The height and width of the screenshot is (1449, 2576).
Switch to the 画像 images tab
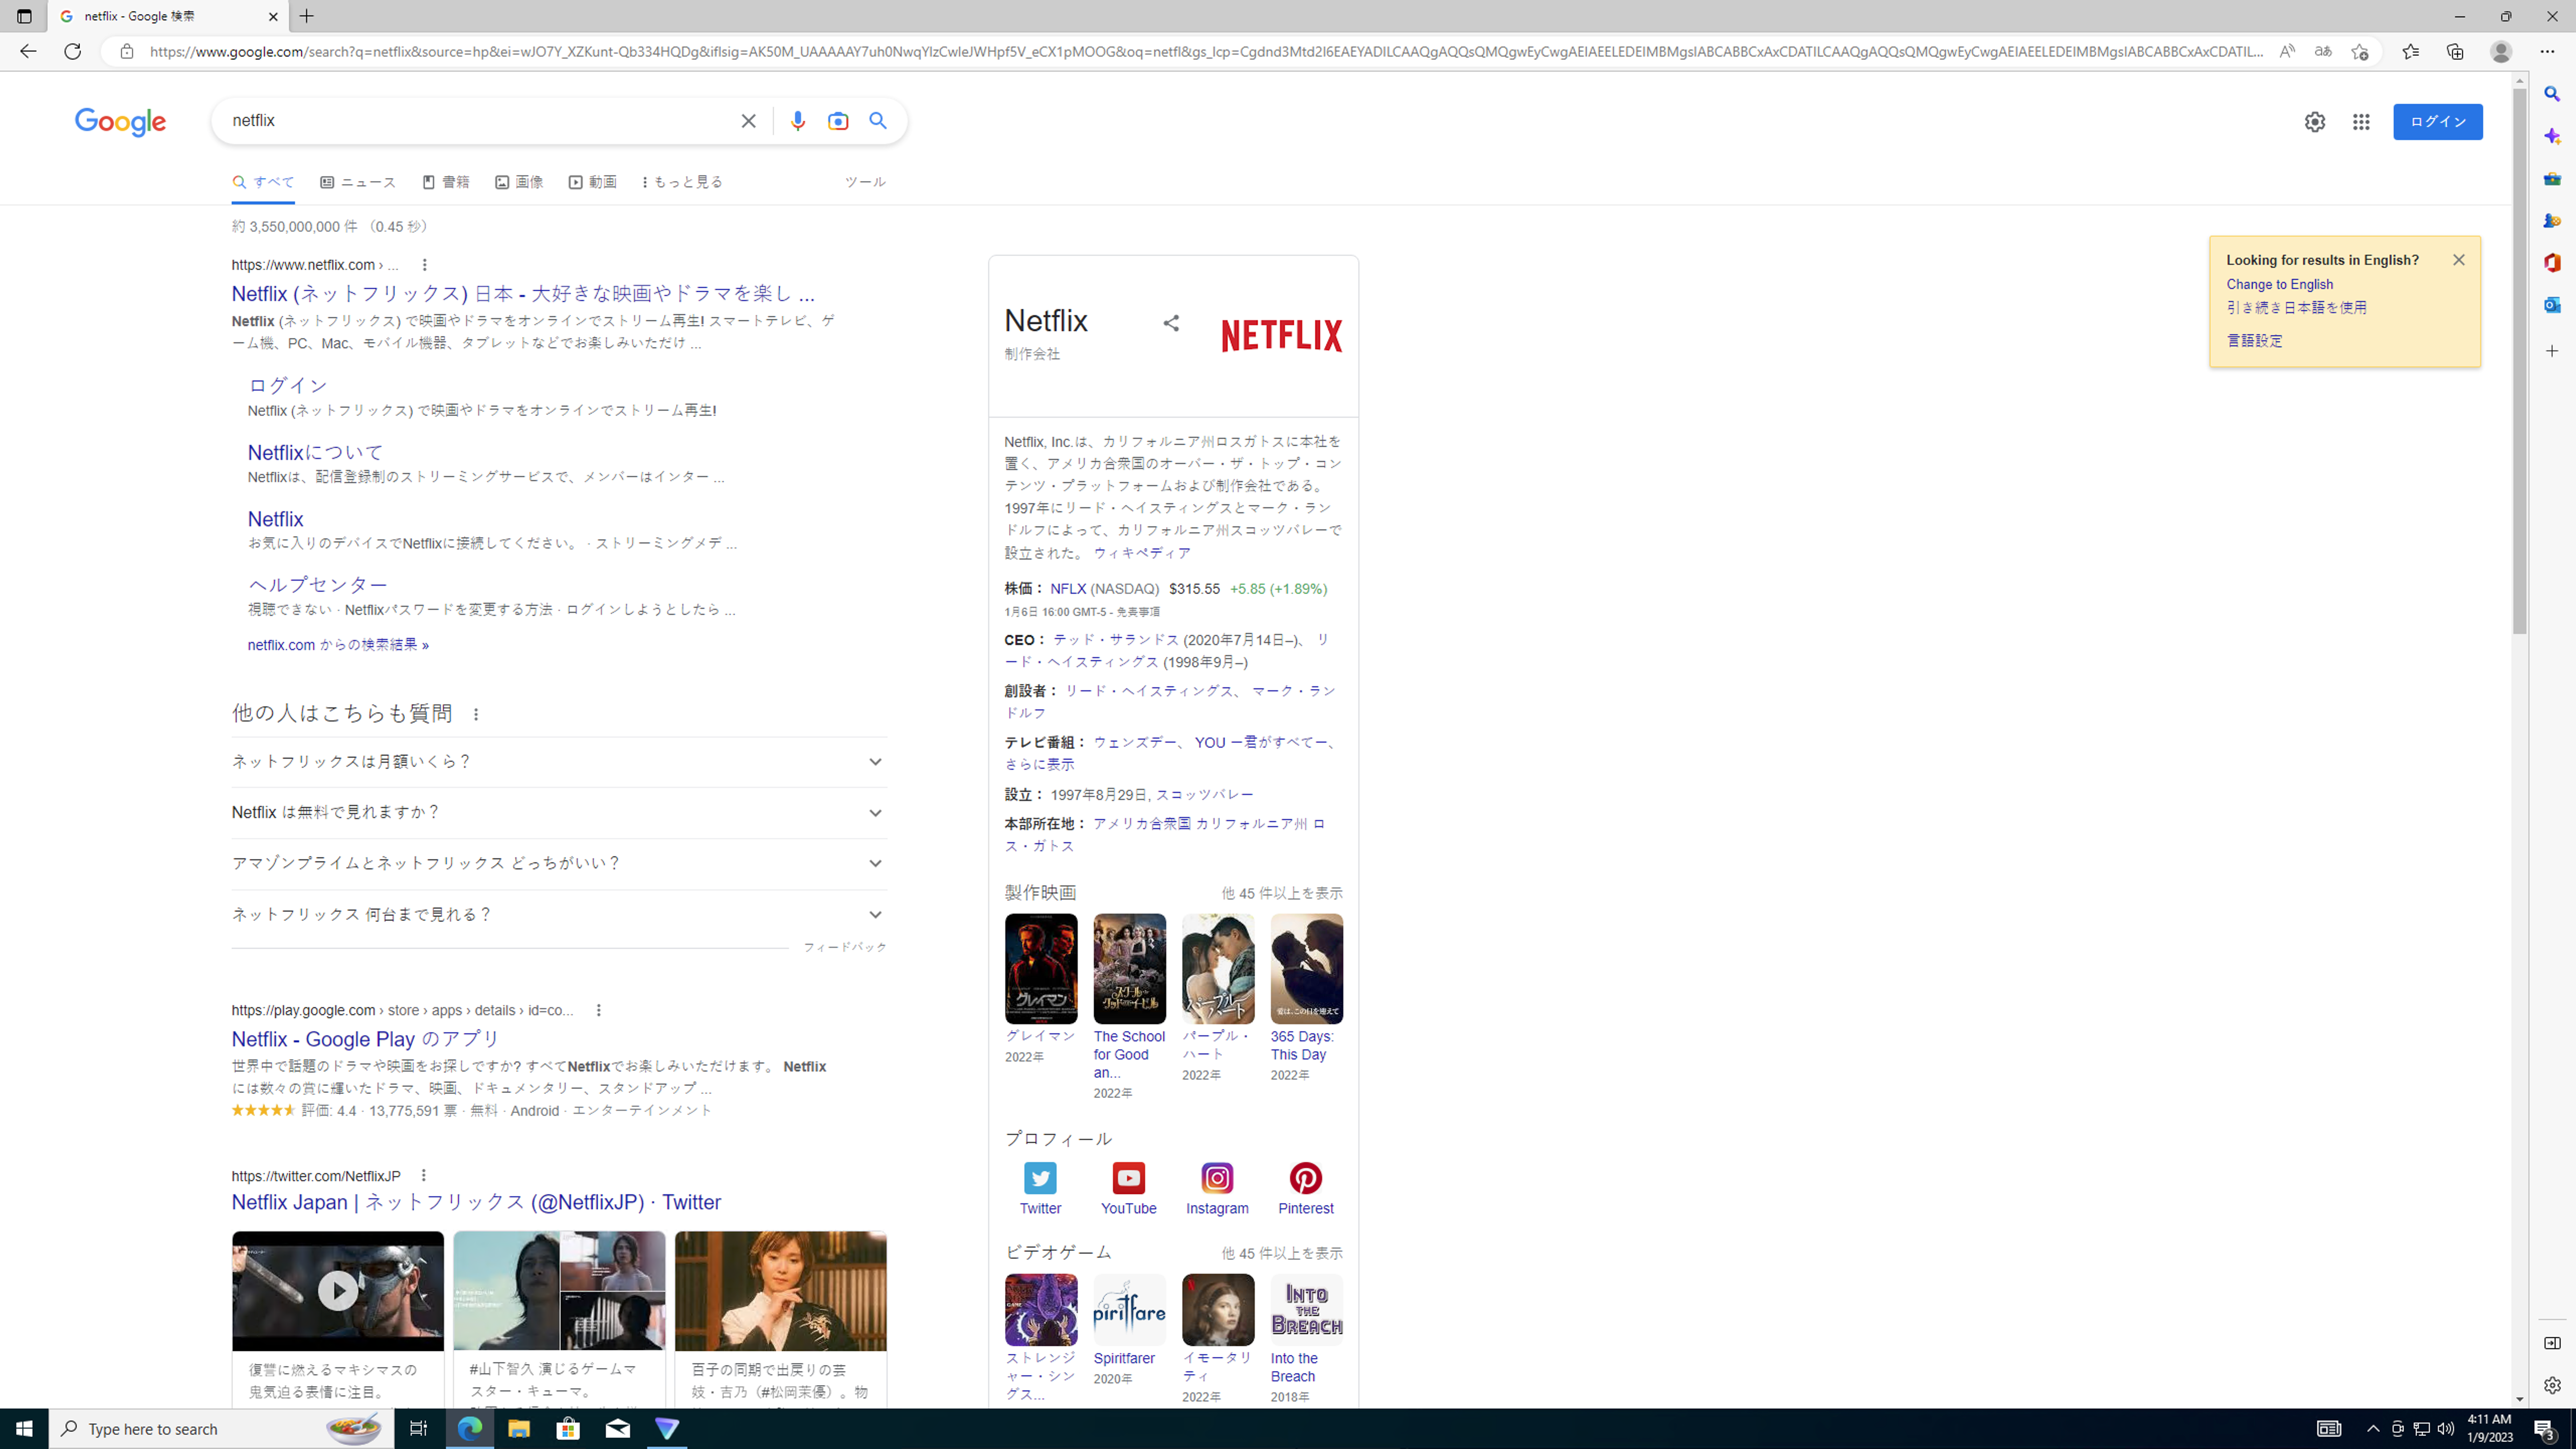519,182
